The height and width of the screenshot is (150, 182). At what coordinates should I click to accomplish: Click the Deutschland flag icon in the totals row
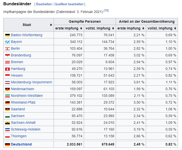tap(7, 145)
